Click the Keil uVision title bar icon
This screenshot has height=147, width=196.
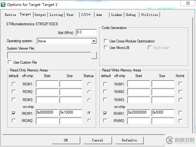[3, 5]
